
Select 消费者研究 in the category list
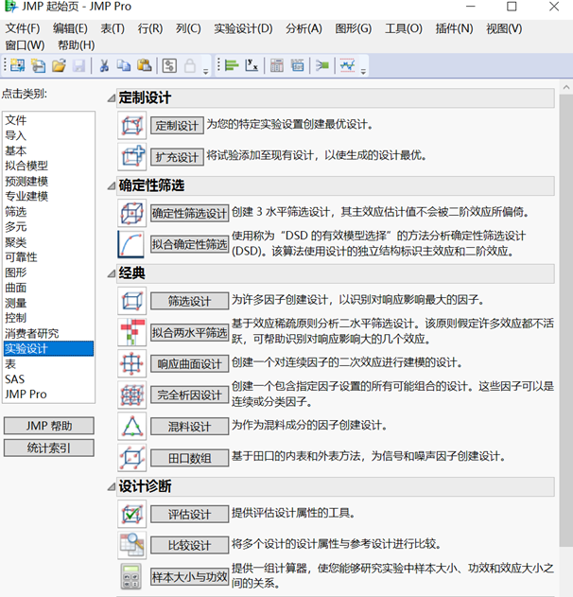(x=49, y=334)
